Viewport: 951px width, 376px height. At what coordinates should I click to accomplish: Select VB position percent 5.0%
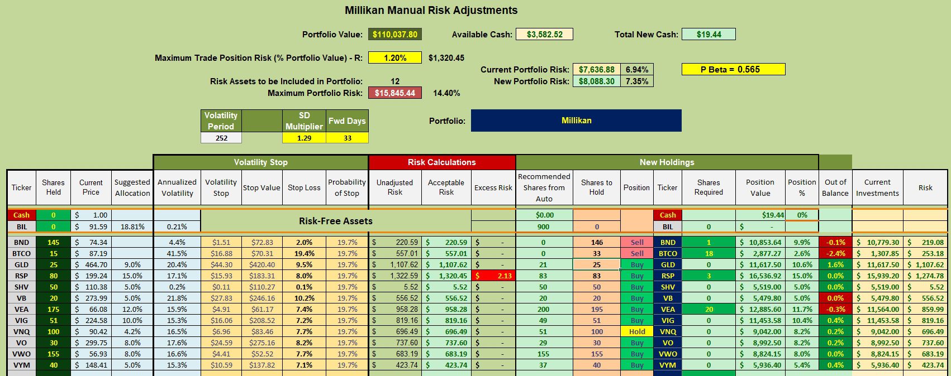coord(802,298)
